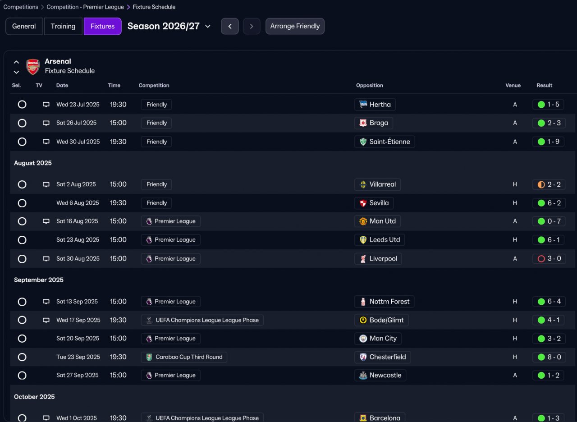The width and height of the screenshot is (577, 422).
Task: Open Competitions in the breadcrumb trail
Action: 21,7
